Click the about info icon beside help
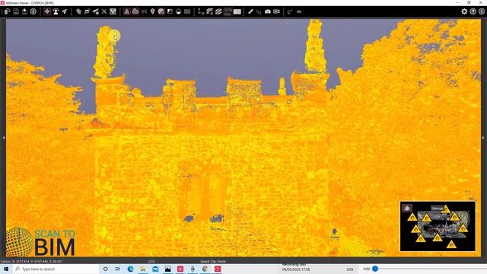Image resolution: width=487 pixels, height=274 pixels. [x=482, y=12]
